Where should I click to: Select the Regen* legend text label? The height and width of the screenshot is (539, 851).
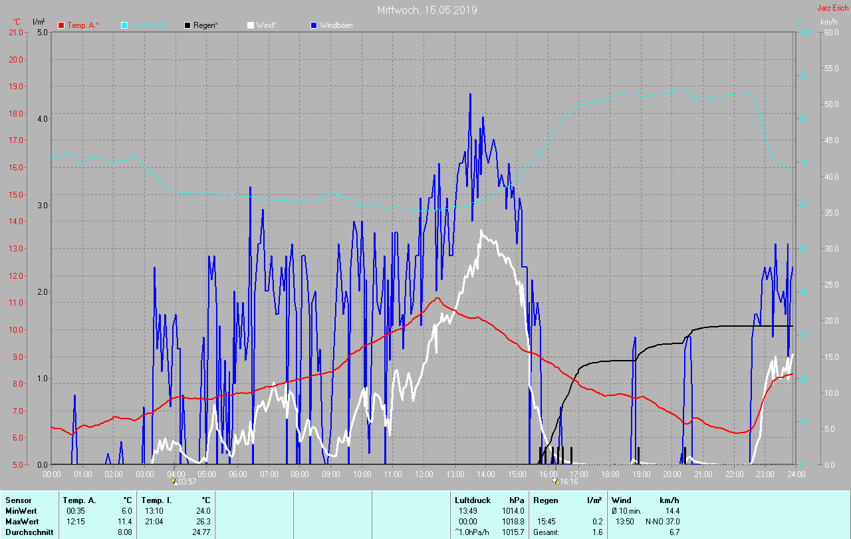click(x=207, y=25)
